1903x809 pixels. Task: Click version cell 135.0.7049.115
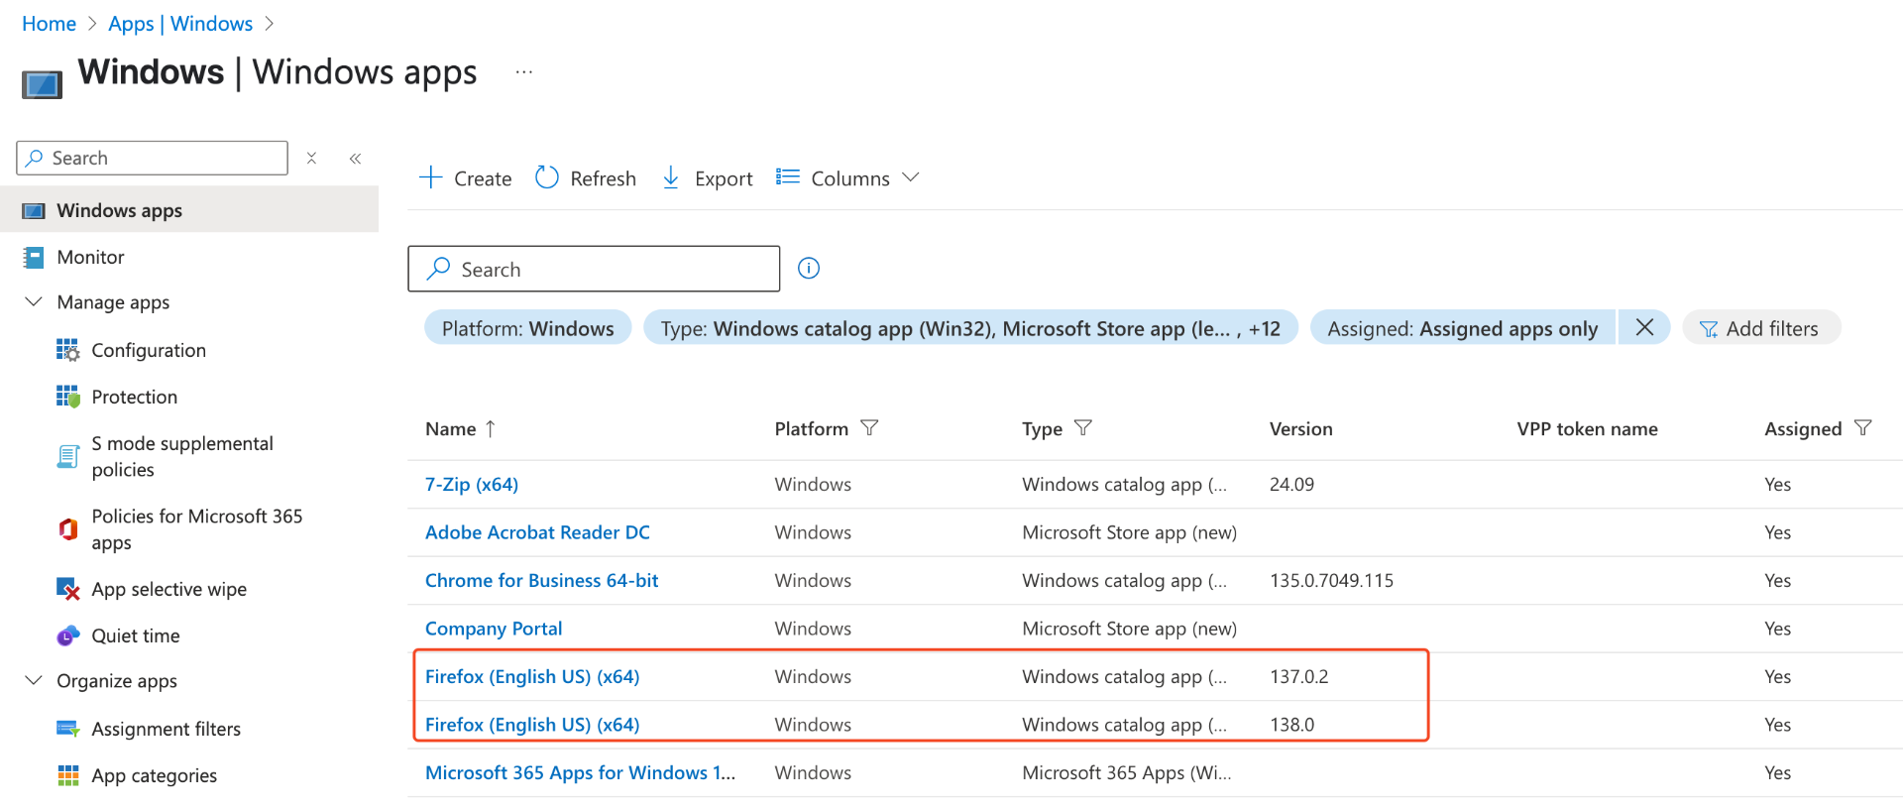pos(1331,580)
